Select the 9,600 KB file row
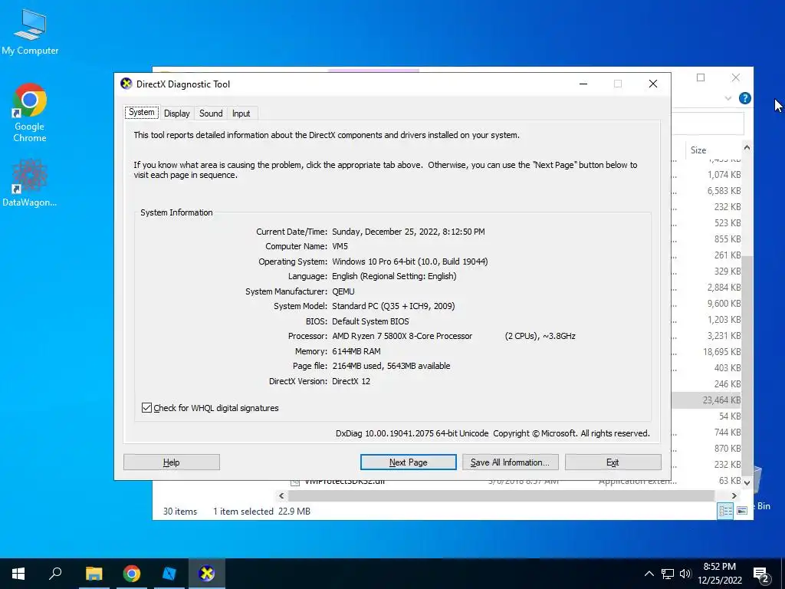 [706, 304]
